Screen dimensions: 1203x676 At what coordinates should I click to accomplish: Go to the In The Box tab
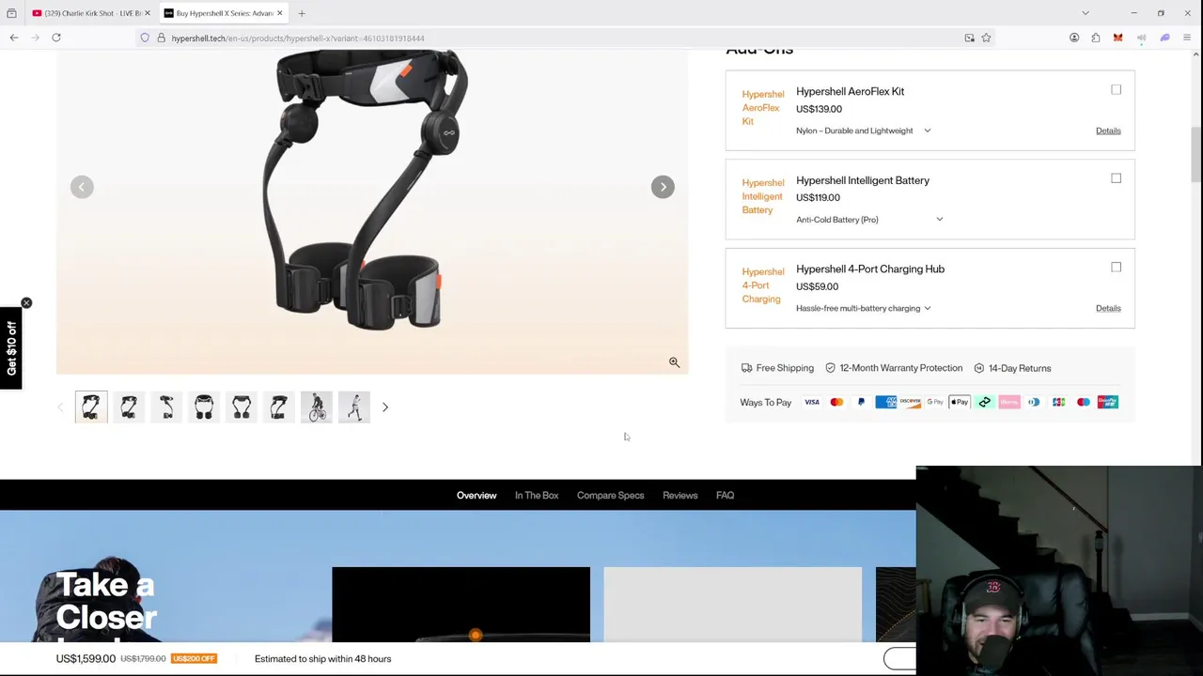click(x=537, y=496)
